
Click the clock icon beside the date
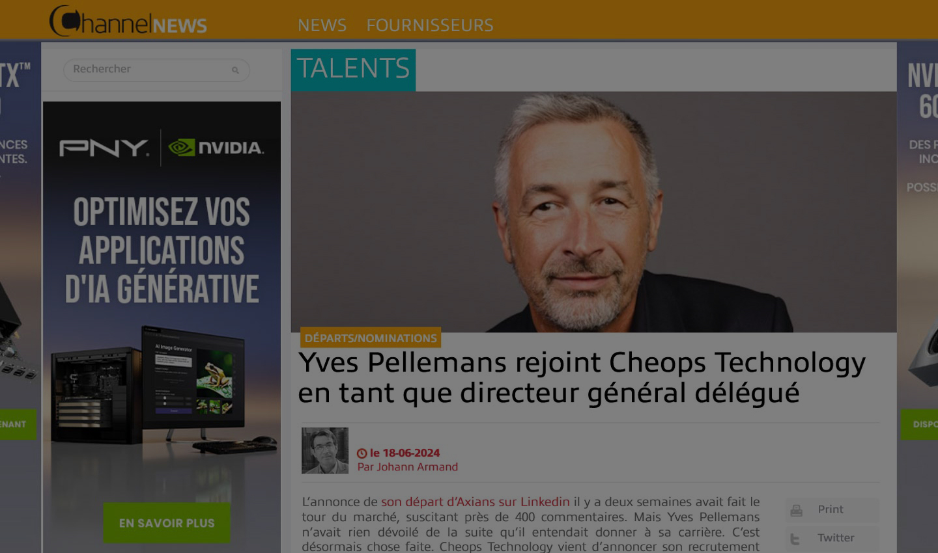pos(362,453)
